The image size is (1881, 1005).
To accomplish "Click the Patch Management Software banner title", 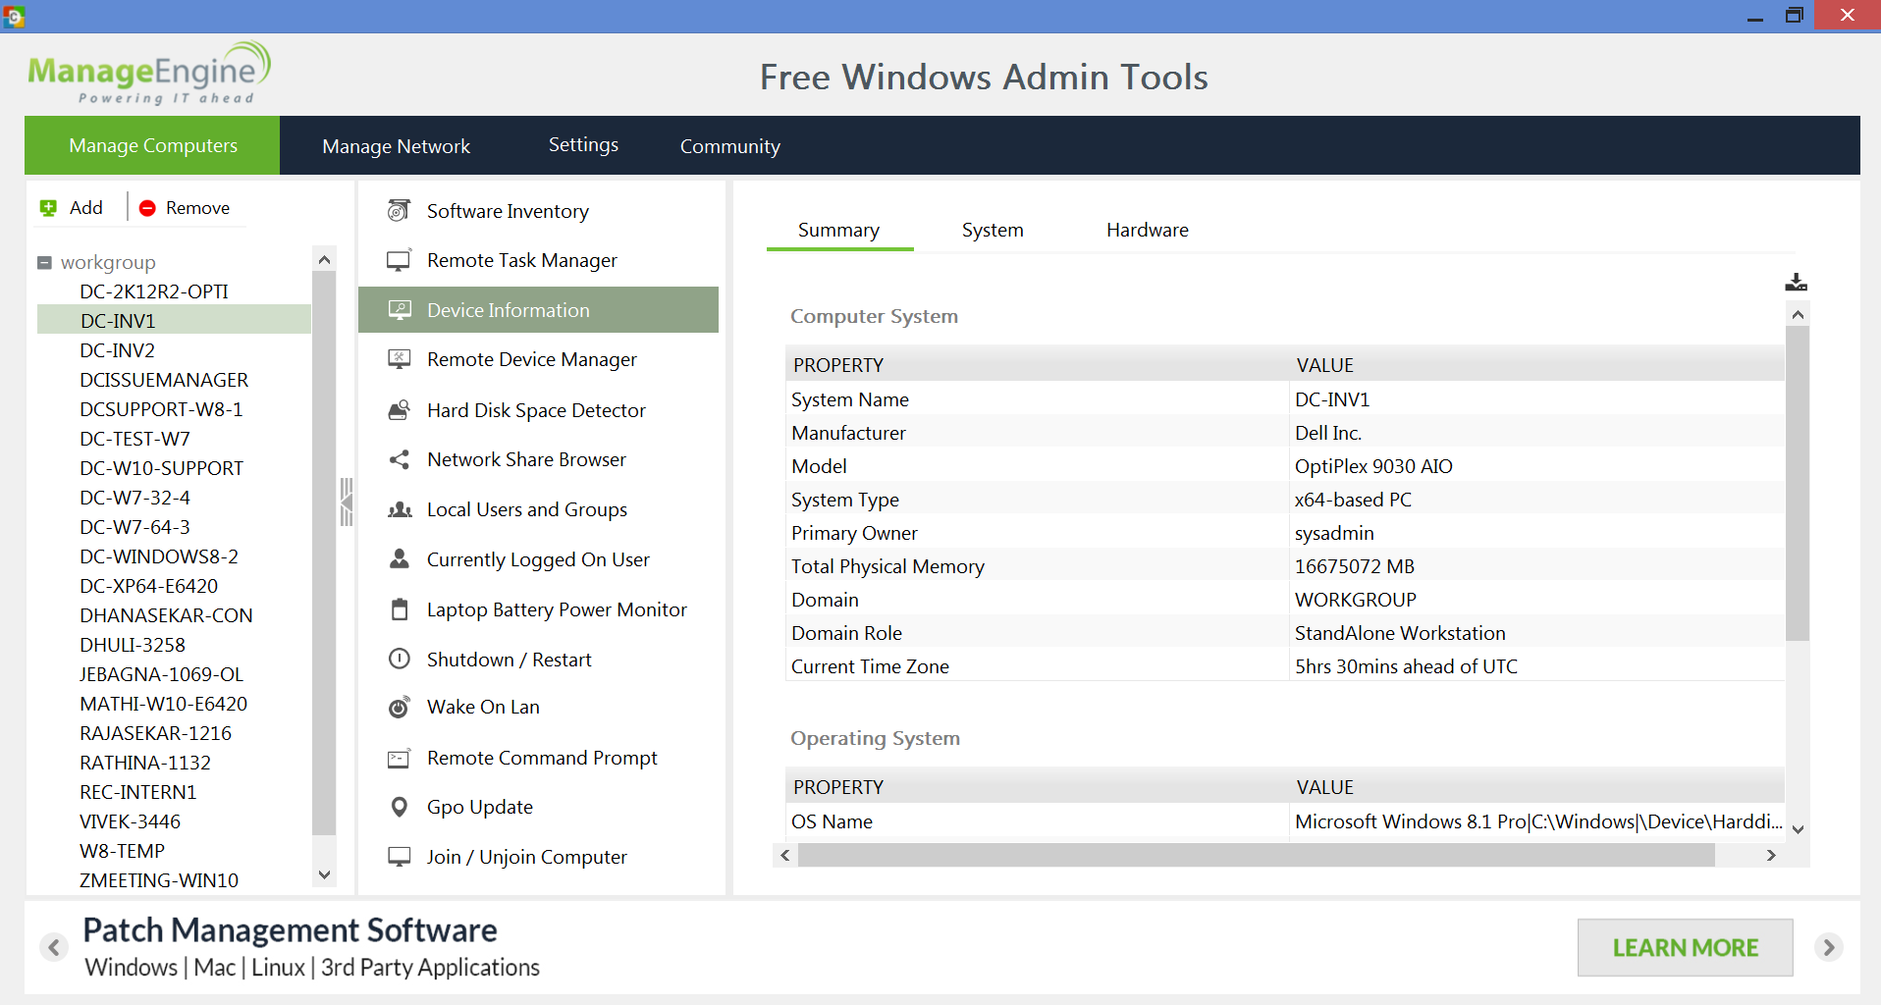I will click(290, 929).
